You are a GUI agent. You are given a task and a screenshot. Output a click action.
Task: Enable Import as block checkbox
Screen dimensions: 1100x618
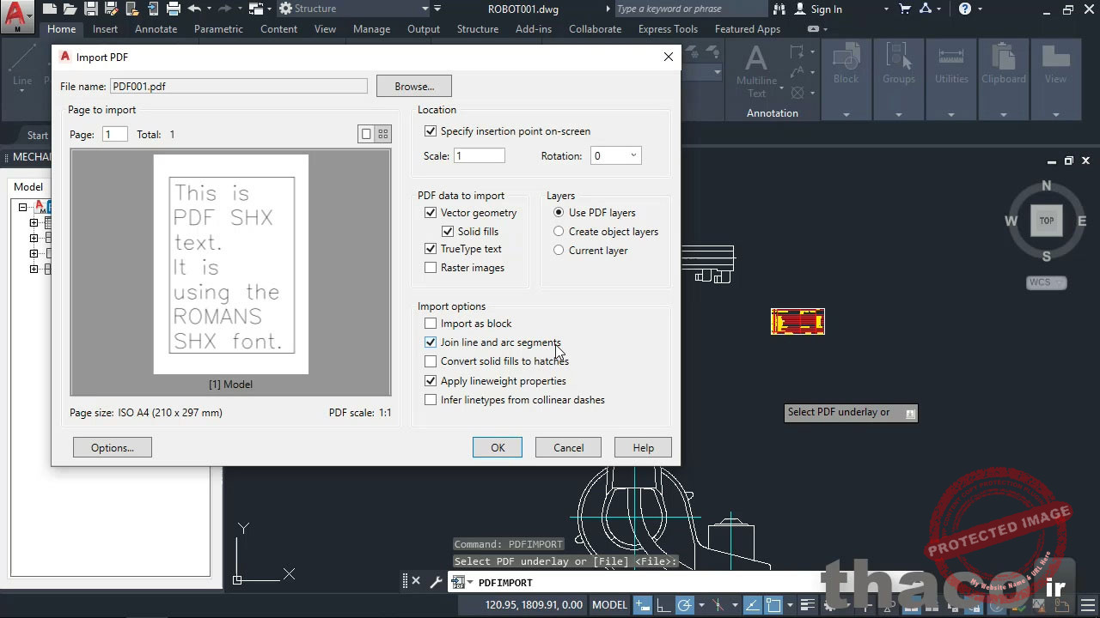click(431, 324)
